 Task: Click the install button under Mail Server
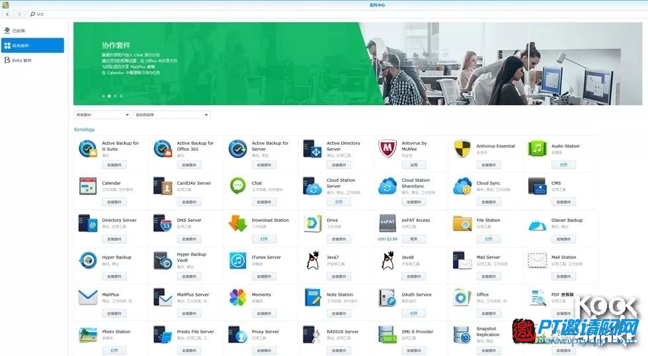(489, 276)
